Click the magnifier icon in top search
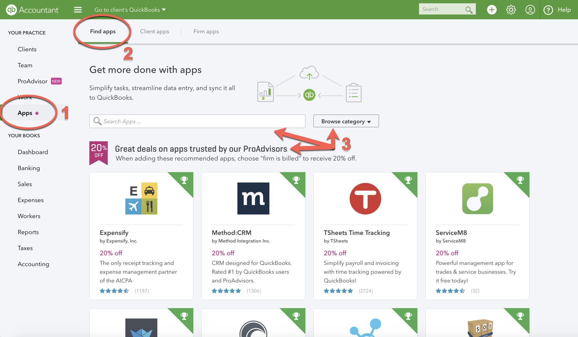Screen dimensions: 578x337 [x=469, y=10]
